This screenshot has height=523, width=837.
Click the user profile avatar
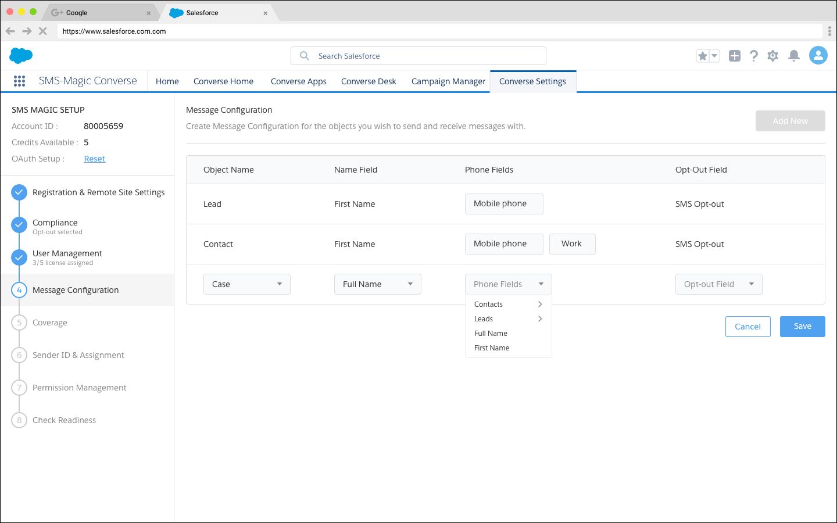click(x=818, y=56)
